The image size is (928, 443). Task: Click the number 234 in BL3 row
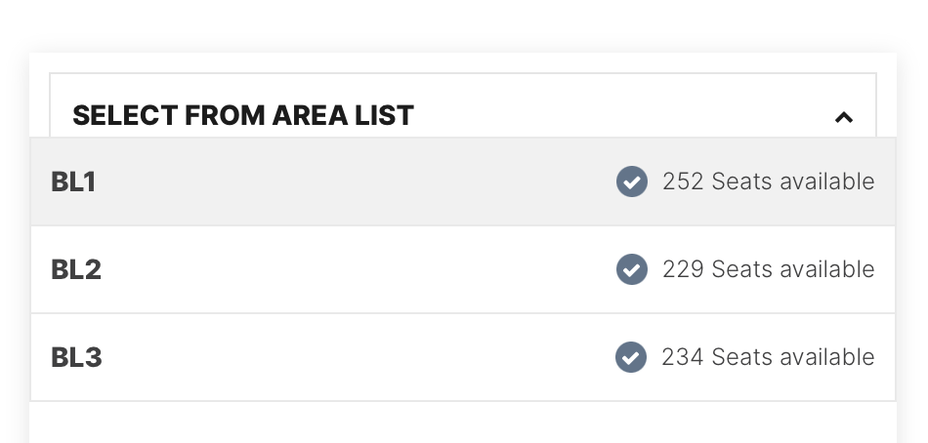tap(683, 357)
